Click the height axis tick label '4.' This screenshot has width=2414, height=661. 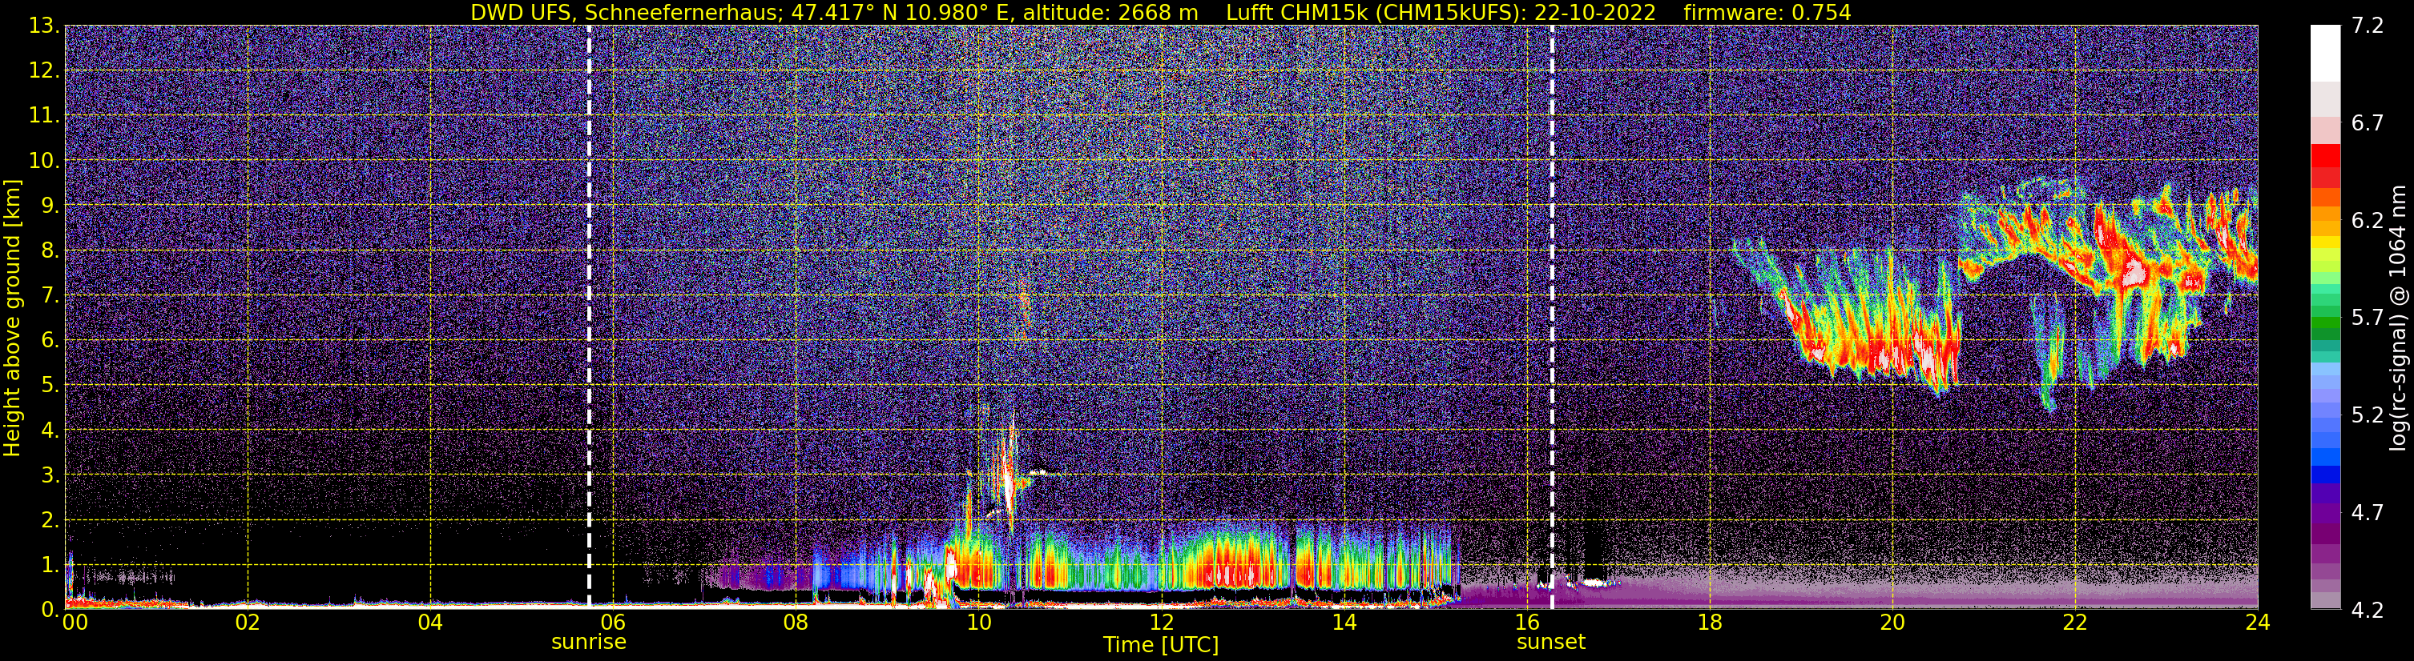coord(50,430)
